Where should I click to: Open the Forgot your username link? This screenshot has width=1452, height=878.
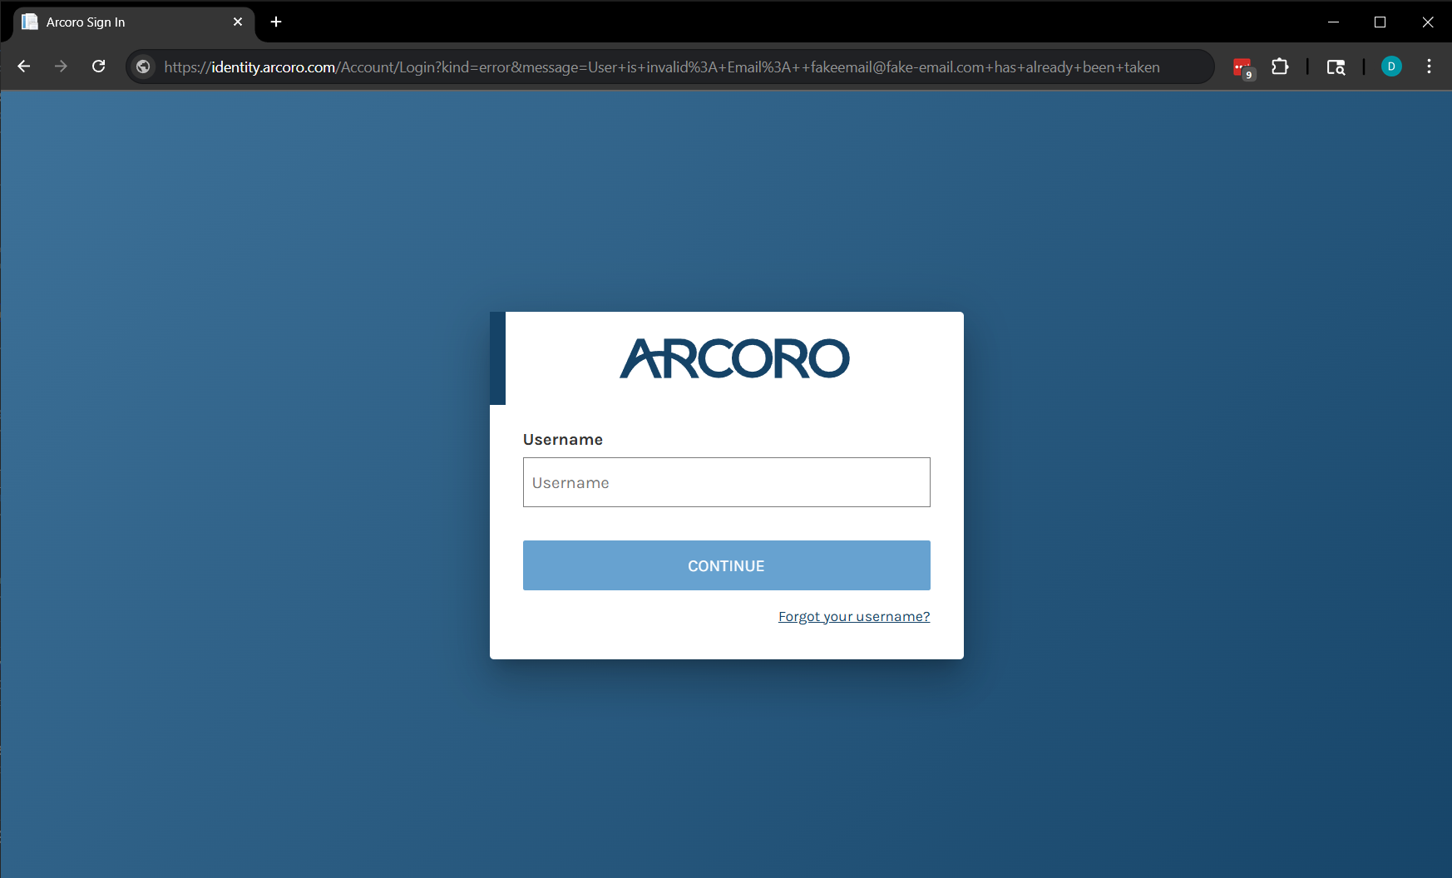click(x=854, y=616)
